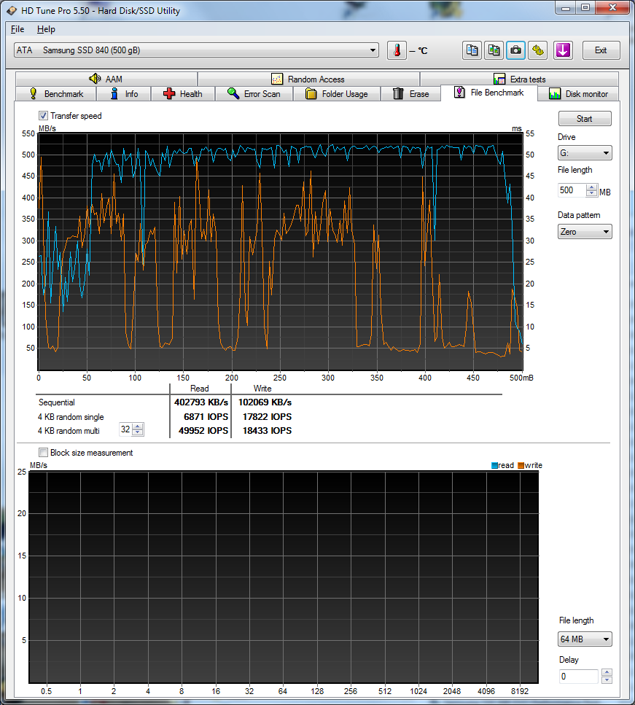Open the Folder Usage tab
The width and height of the screenshot is (635, 705).
pyautogui.click(x=337, y=94)
